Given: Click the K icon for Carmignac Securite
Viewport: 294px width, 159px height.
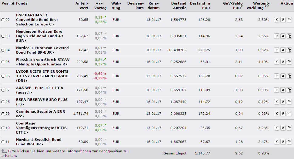Looking at the screenshot, I should (276, 114).
